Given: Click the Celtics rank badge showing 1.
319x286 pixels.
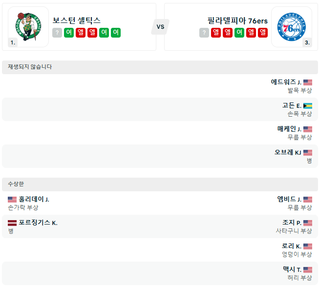Looking at the screenshot, I should 13,42.
